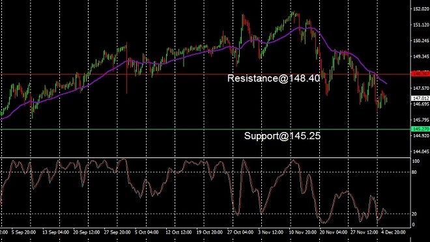Click the 27 Oct 04:00 date label

coord(240,232)
